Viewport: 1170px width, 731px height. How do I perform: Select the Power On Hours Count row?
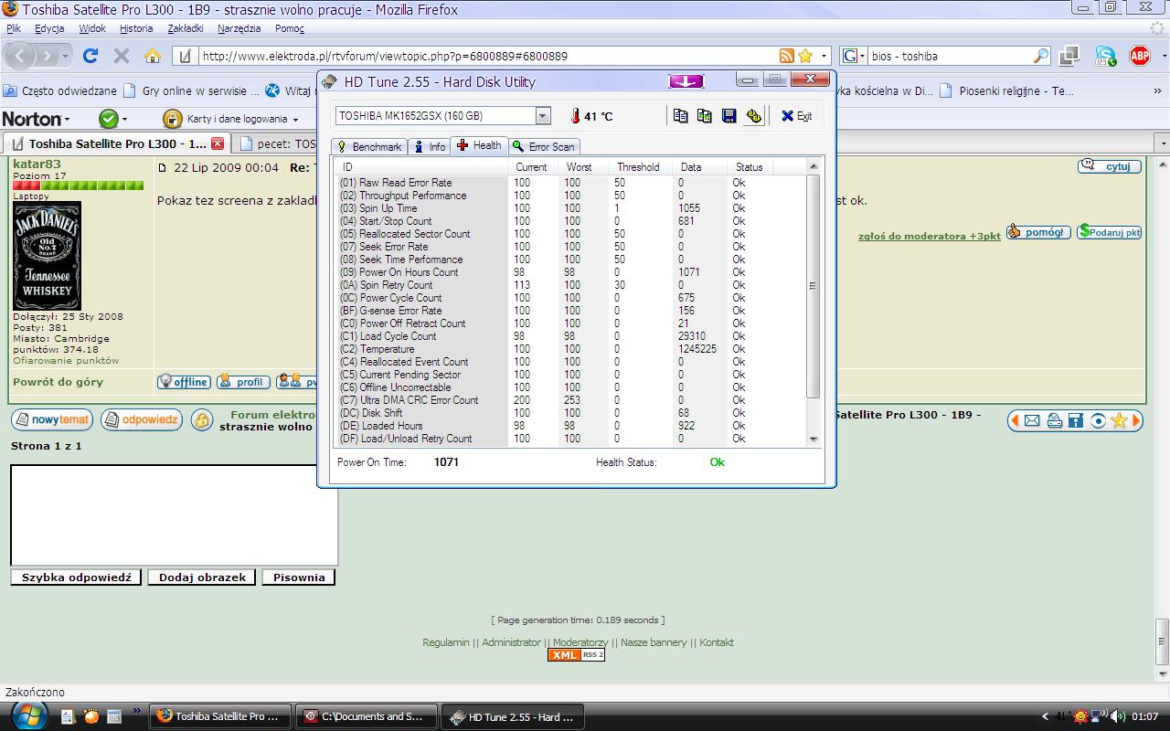571,272
